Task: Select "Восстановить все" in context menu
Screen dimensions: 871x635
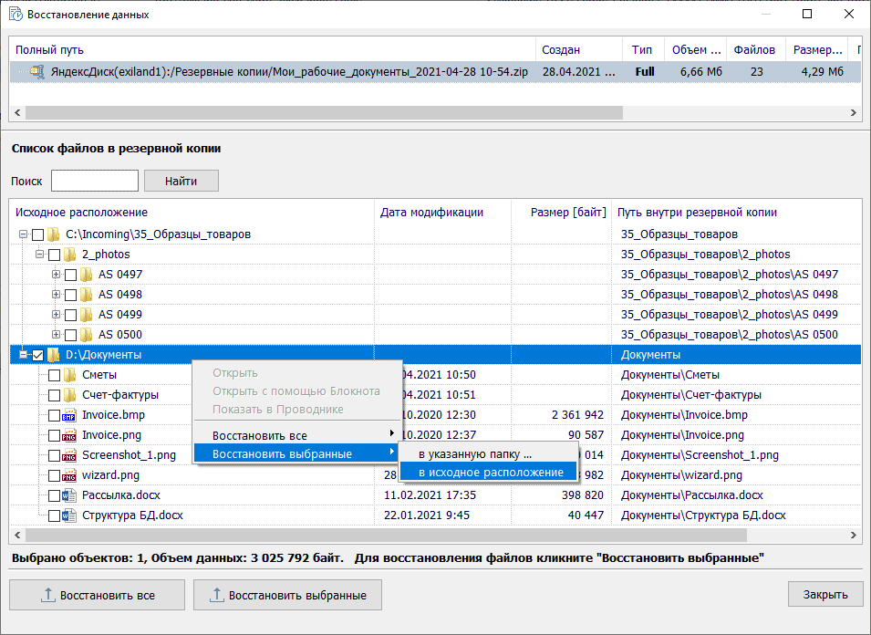Action: pos(260,435)
